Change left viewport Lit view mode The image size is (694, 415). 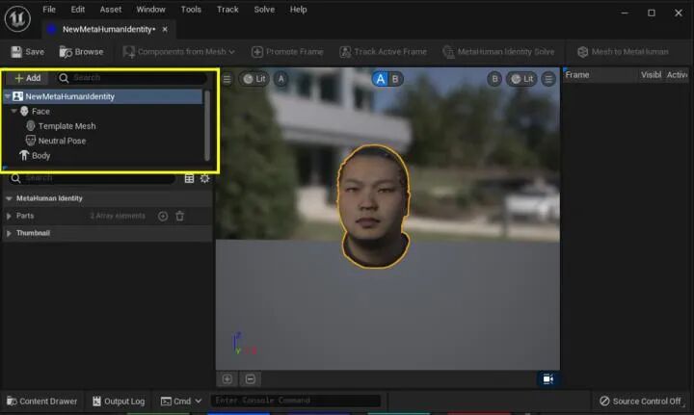pos(254,79)
